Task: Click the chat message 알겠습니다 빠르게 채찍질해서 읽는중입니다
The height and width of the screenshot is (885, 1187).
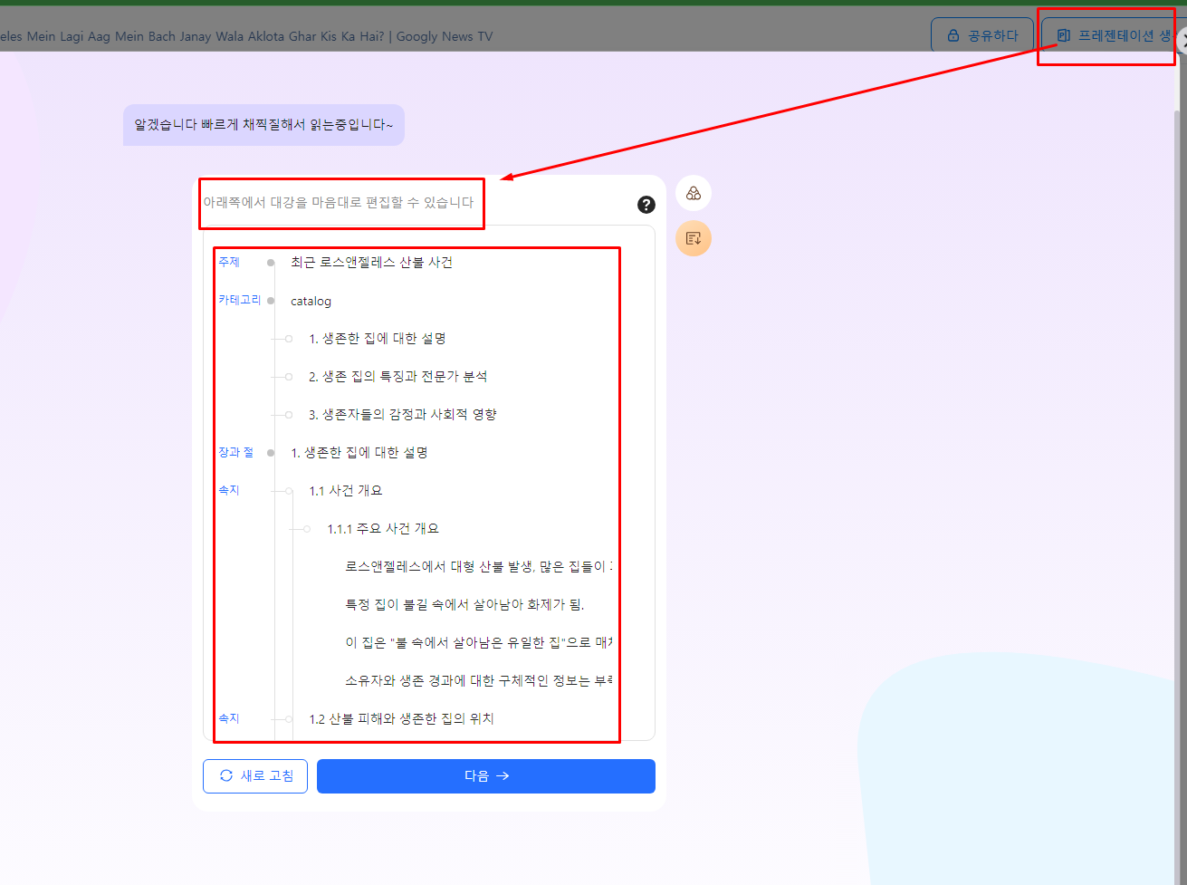Action: (x=263, y=125)
